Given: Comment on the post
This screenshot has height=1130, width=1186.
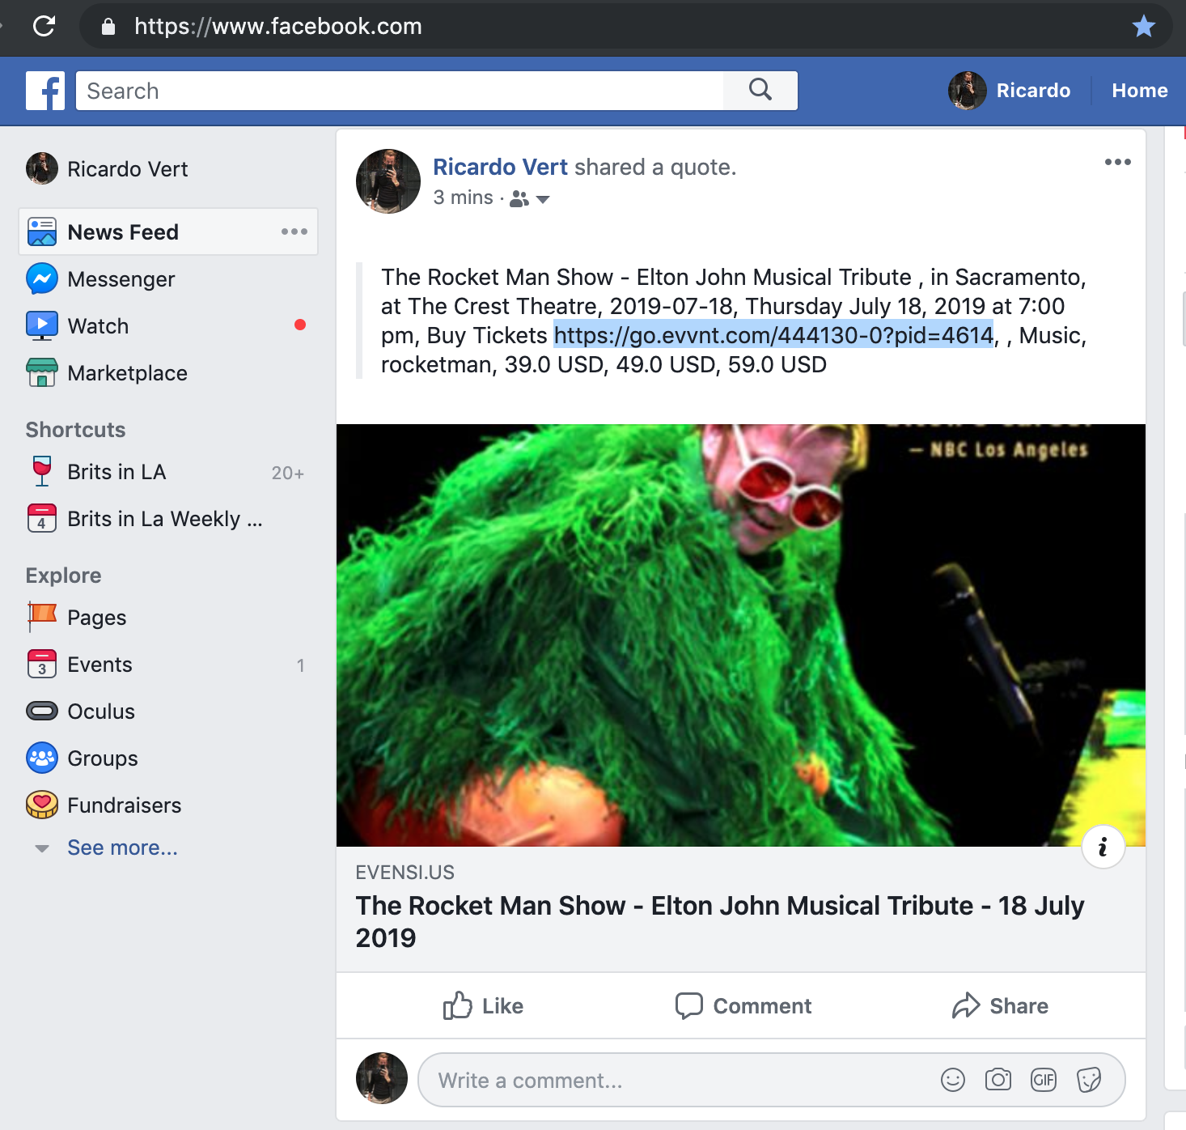Looking at the screenshot, I should click(x=743, y=1005).
